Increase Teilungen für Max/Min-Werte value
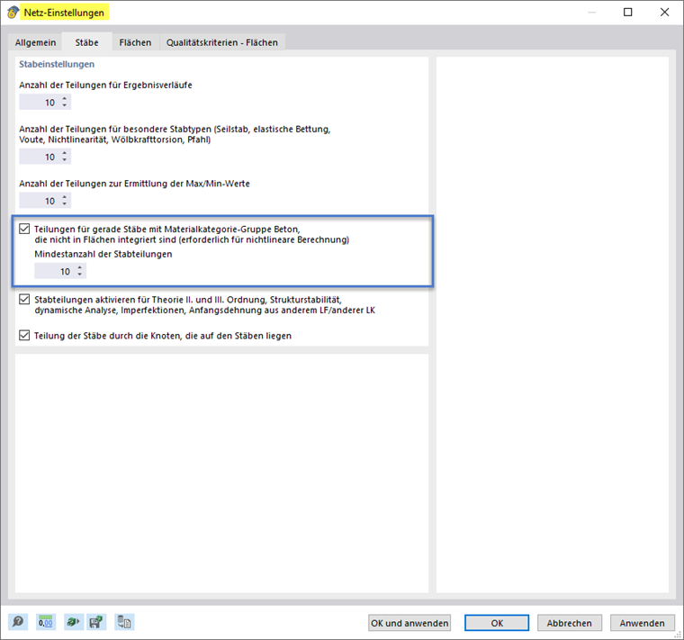The width and height of the screenshot is (684, 640). (65, 197)
